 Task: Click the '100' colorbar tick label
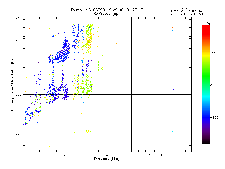(213, 52)
